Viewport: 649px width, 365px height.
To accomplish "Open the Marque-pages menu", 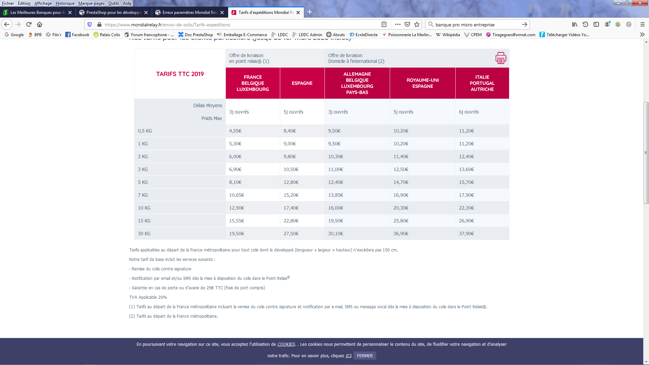I will [91, 3].
